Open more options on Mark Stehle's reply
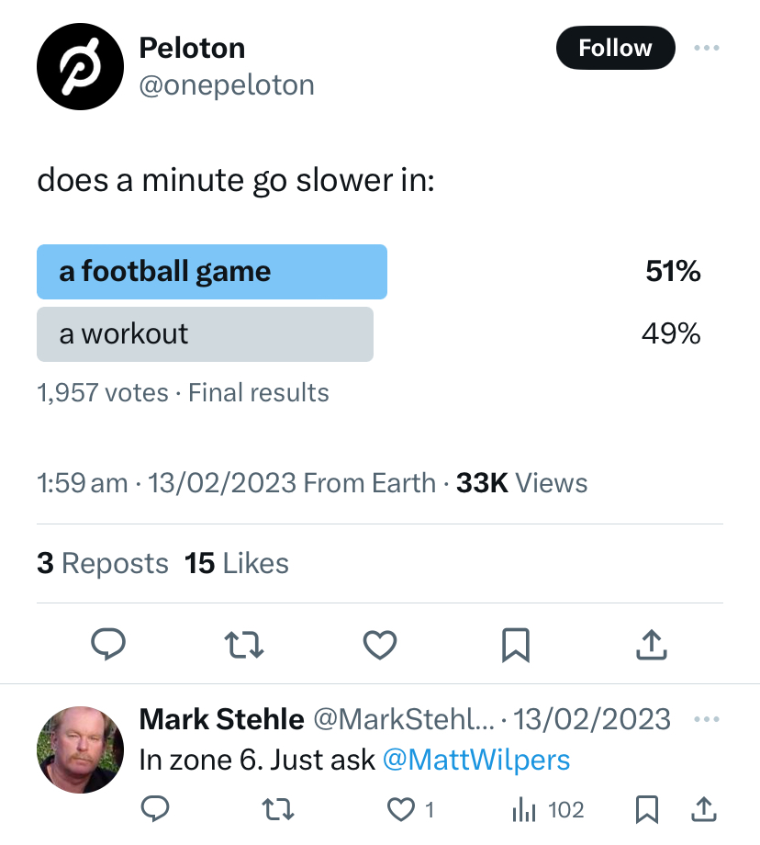 706,718
